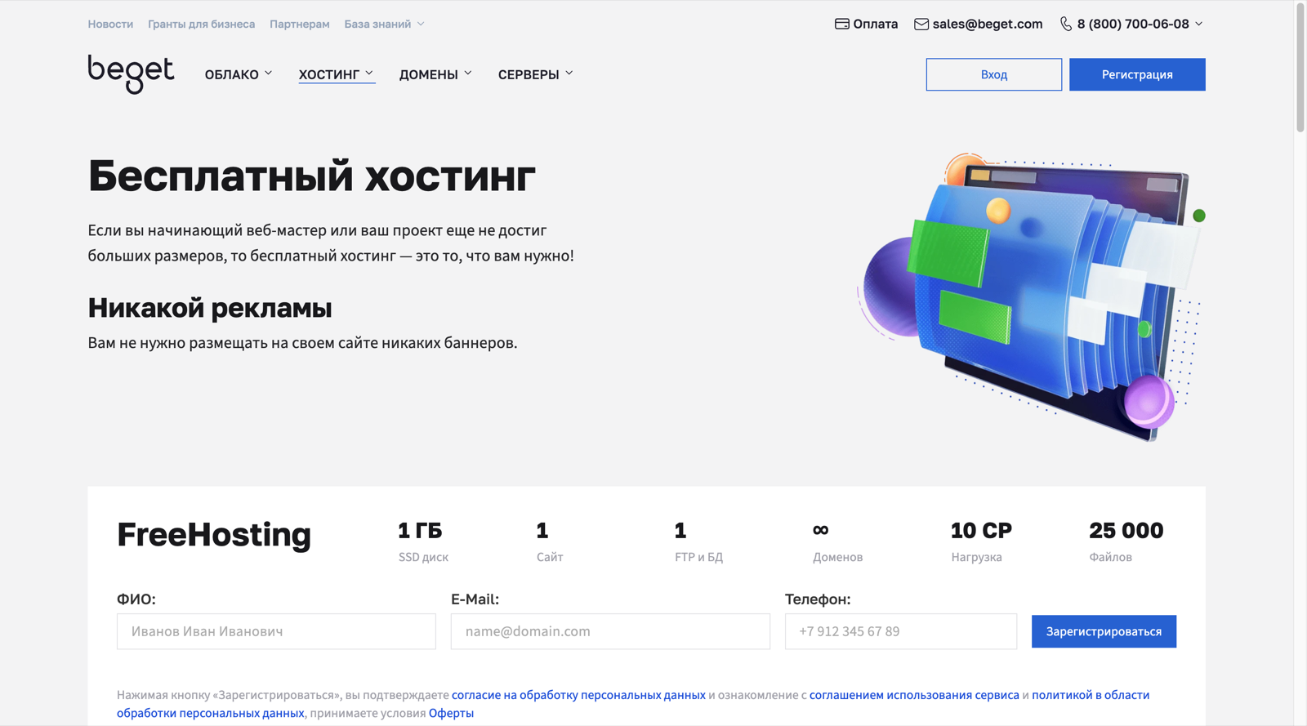
Task: Click phone number 8 (800) 700-06-08
Action: (x=1133, y=24)
